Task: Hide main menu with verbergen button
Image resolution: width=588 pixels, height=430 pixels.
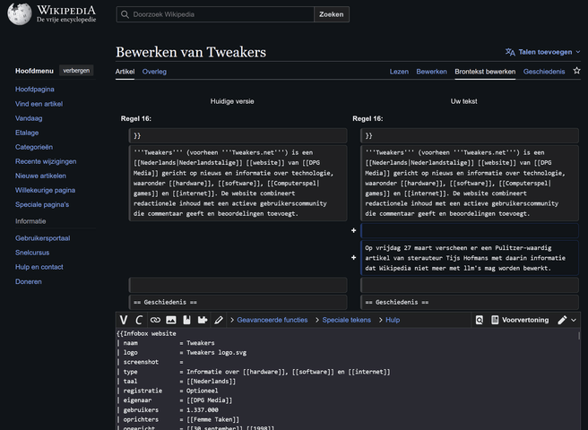Action: [x=76, y=71]
